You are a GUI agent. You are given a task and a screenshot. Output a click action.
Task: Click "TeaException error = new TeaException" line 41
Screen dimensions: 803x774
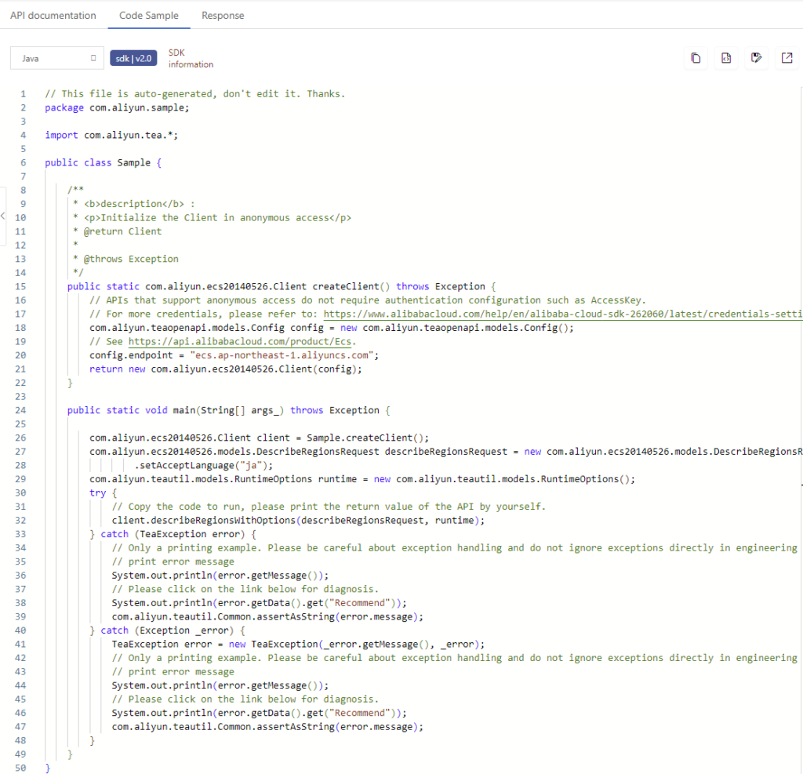pos(298,645)
